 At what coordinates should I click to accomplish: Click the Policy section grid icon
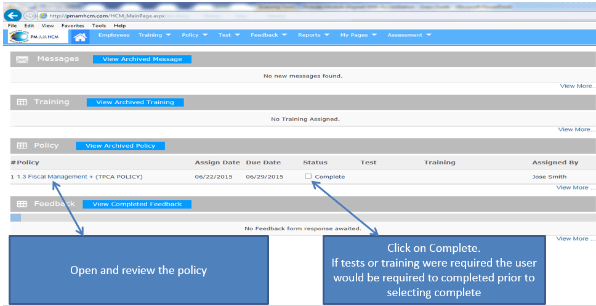22,146
